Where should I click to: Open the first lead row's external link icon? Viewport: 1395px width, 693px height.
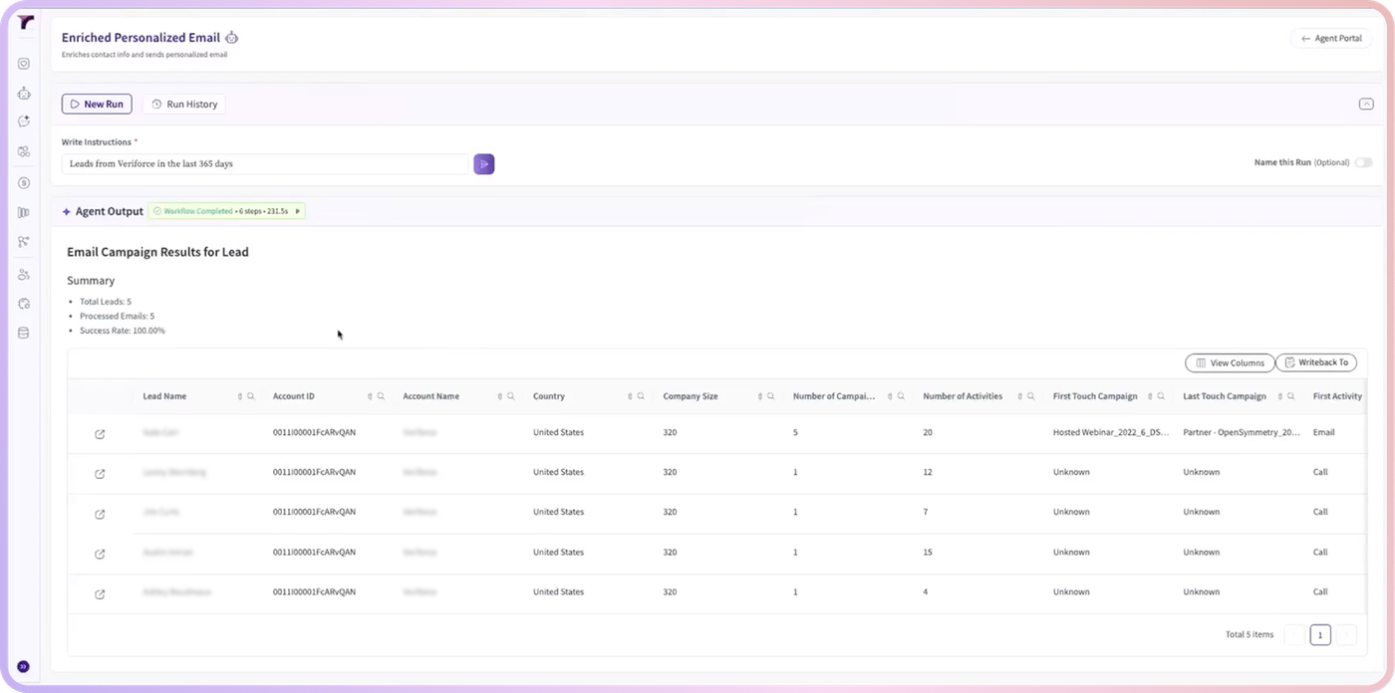[x=100, y=434]
